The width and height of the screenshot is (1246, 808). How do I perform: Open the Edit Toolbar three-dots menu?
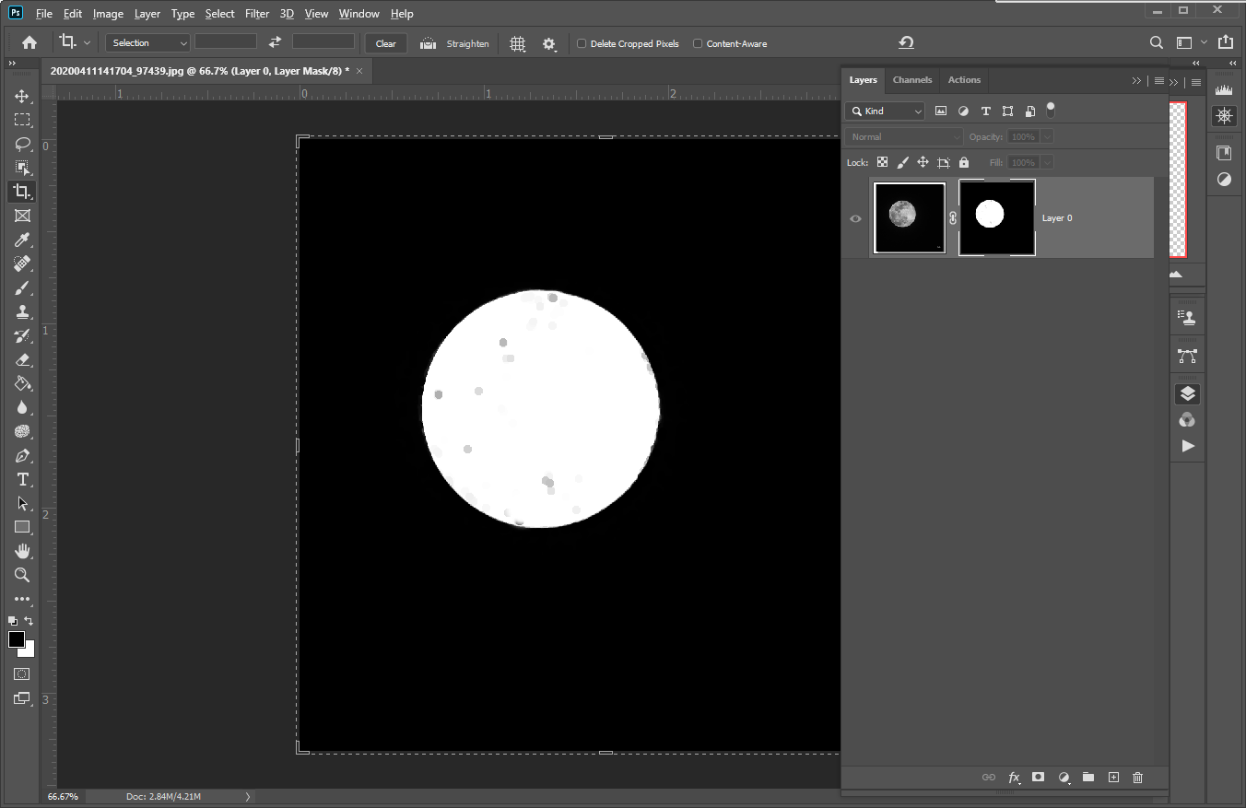coord(22,599)
